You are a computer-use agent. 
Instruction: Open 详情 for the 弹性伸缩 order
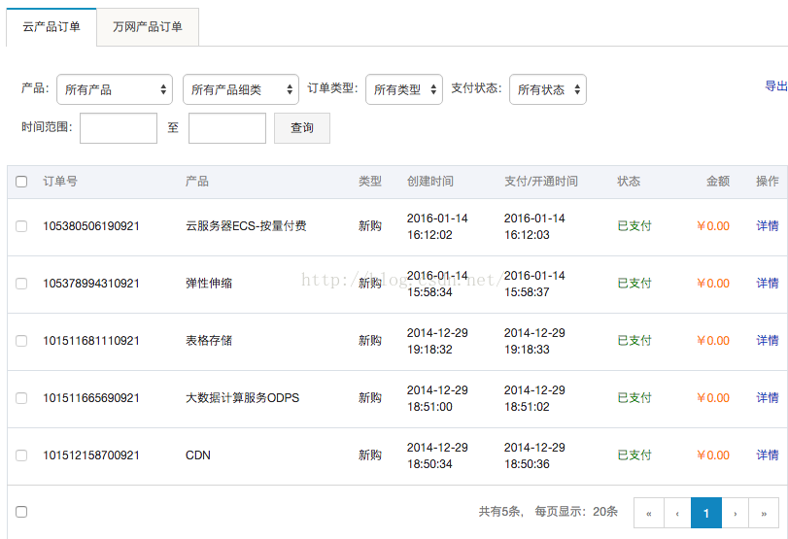pos(768,284)
